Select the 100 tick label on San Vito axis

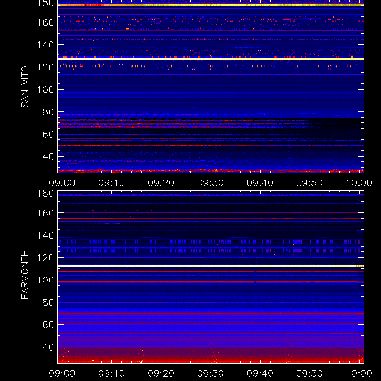(x=45, y=90)
